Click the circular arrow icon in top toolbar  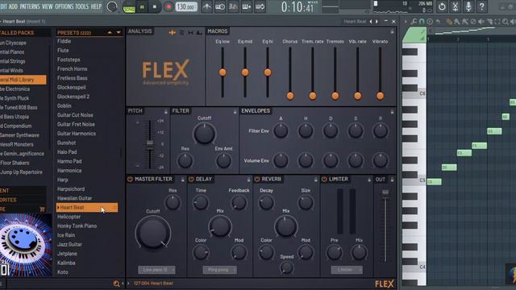coord(442,6)
